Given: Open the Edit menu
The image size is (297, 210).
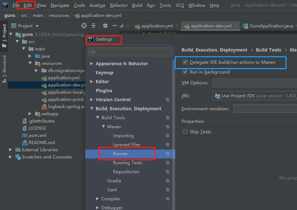Looking at the screenshot, I should pos(28,5).
